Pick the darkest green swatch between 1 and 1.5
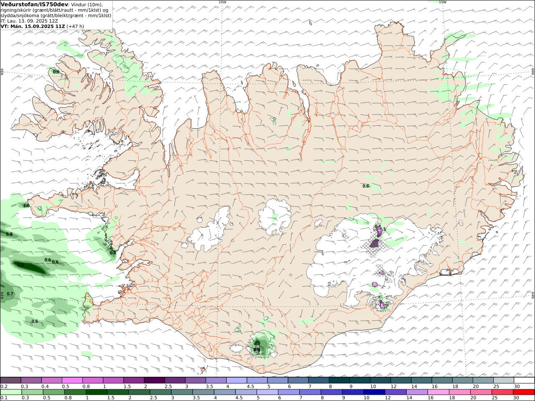This screenshot has width=535, height=401. 96,392
